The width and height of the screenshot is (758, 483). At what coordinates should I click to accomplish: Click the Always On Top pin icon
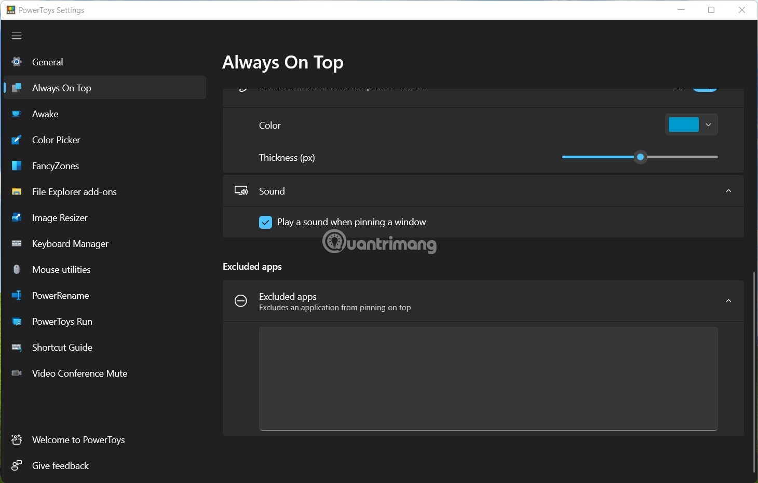point(16,88)
